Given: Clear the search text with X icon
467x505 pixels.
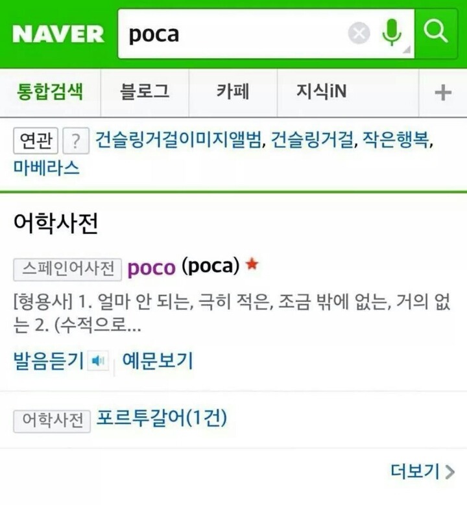Looking at the screenshot, I should coord(359,33).
